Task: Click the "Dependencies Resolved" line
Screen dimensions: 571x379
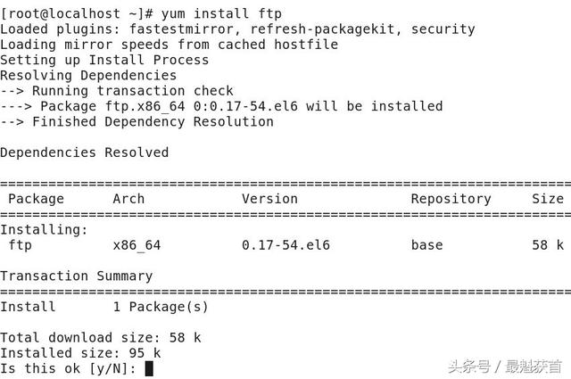Action: pos(84,152)
